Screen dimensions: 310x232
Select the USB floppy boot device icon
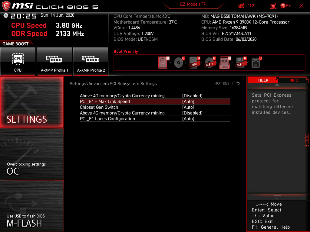pyautogui.click(x=240, y=63)
